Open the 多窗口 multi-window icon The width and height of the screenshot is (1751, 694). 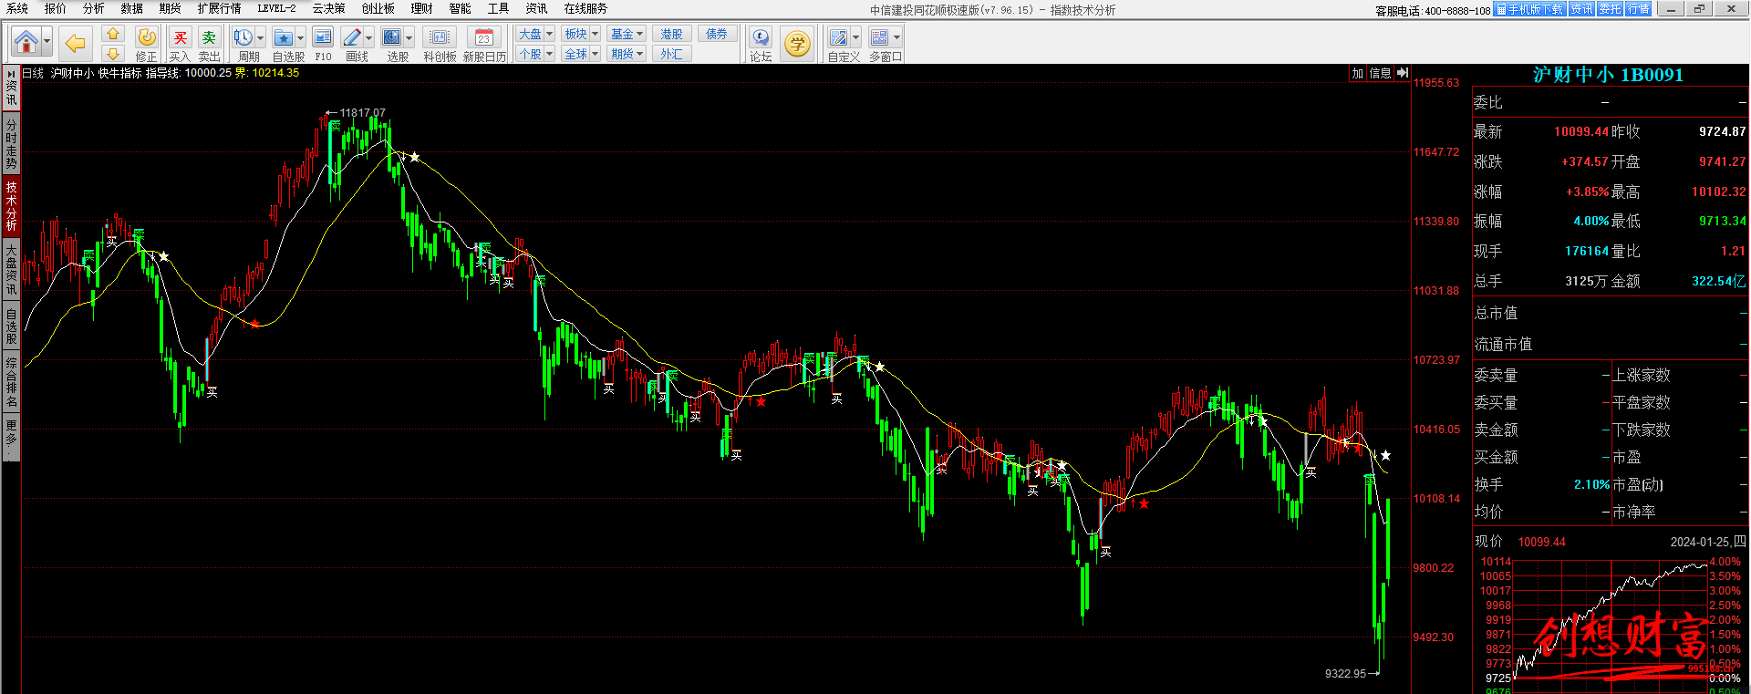879,37
